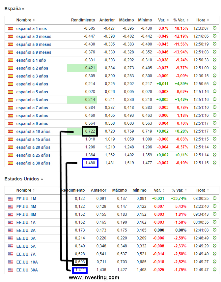Click the highlighted 1,480 yield value
The height and width of the screenshot is (282, 221).
click(x=90, y=163)
